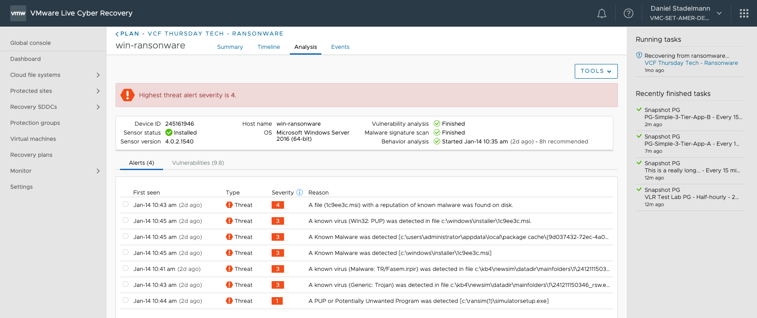
Task: Click checkmark for PG-Simple-3-Tier-App-A snapshot
Action: point(639,136)
